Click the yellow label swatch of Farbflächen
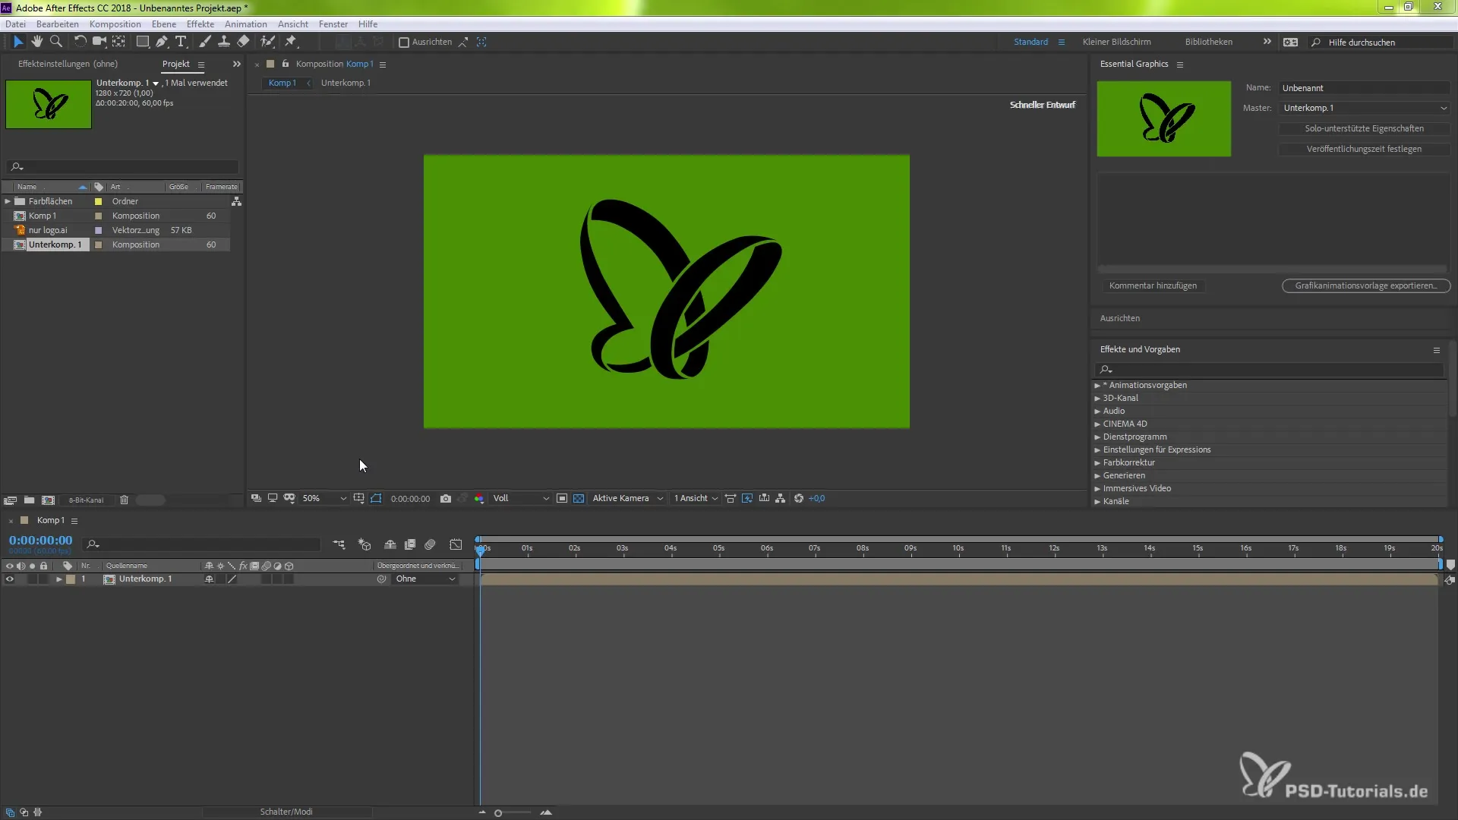 [x=98, y=201]
